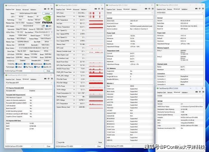
Task: Toggle the OpenCL checkbox
Action: 16,64
